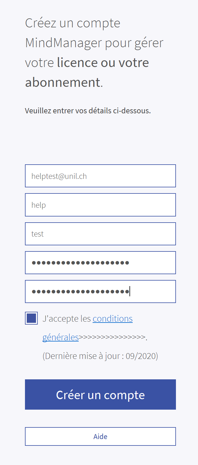198x465 pixels.
Task: Click 'Veuillez entrer vos détails ci-dessous' text
Action: coord(88,111)
